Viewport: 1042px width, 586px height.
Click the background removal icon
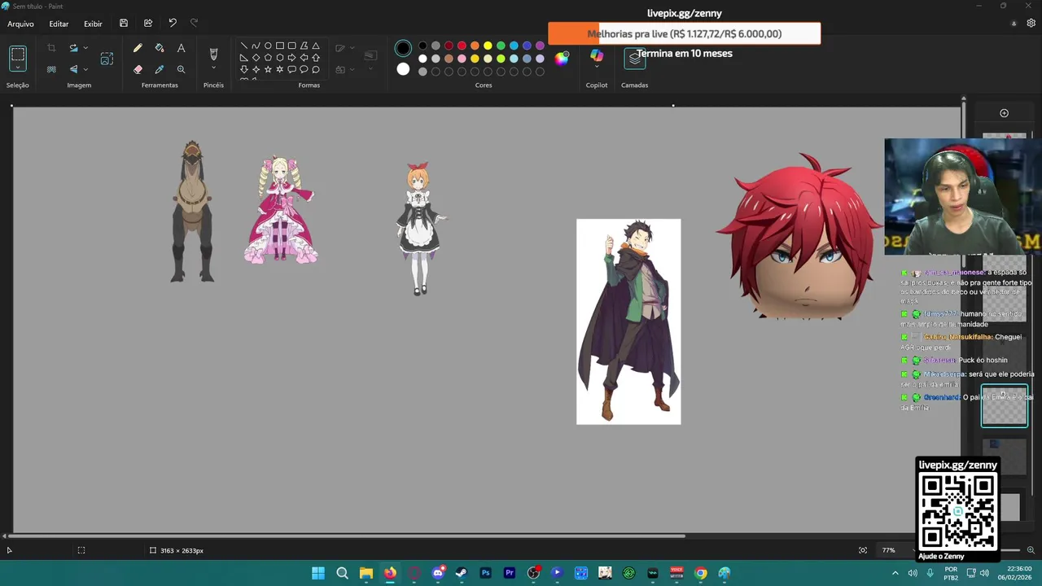click(51, 69)
